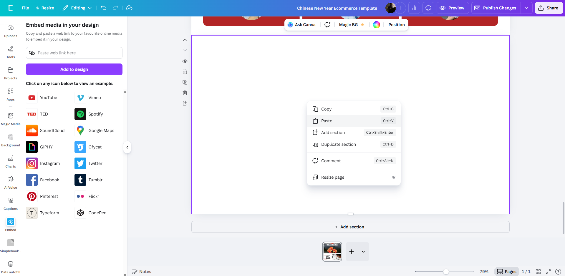The height and width of the screenshot is (276, 565).
Task: Click the Add section bar
Action: [350, 227]
